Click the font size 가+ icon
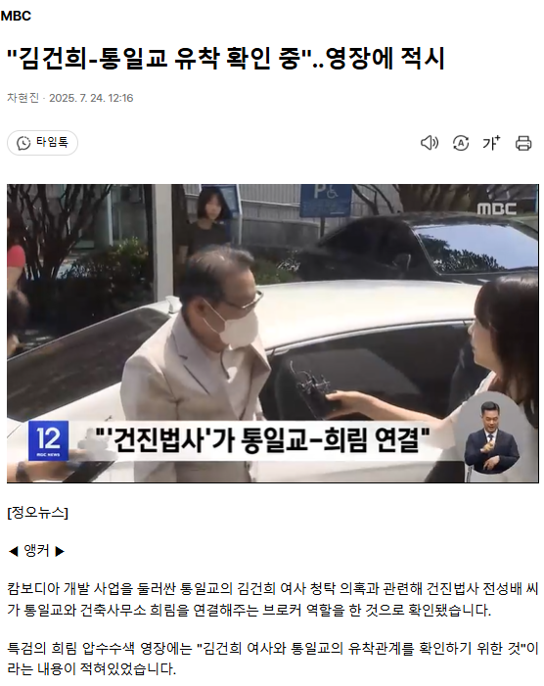 click(491, 143)
